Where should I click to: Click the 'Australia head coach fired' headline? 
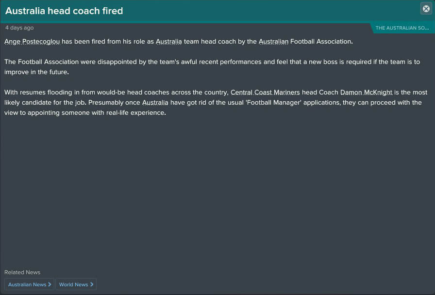64,11
